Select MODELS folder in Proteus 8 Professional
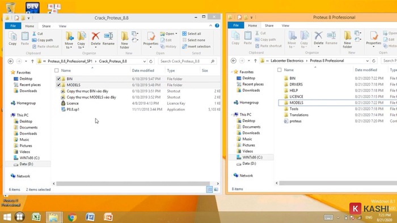 click(x=296, y=102)
